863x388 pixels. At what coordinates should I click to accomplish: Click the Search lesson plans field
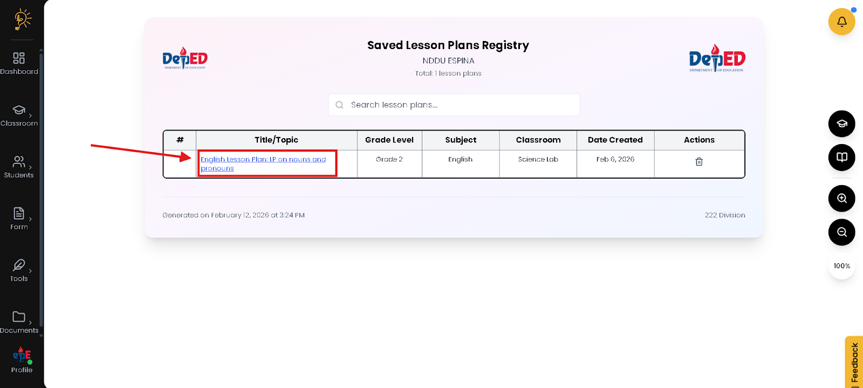(454, 105)
